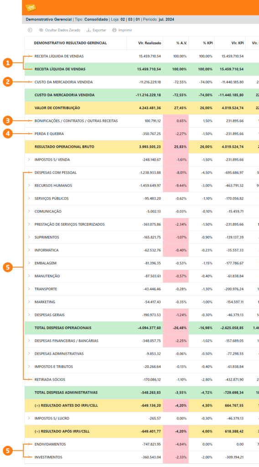Expand the MANUTENÇÃO row
Screen dimensions: 259x467
pos(29,276)
